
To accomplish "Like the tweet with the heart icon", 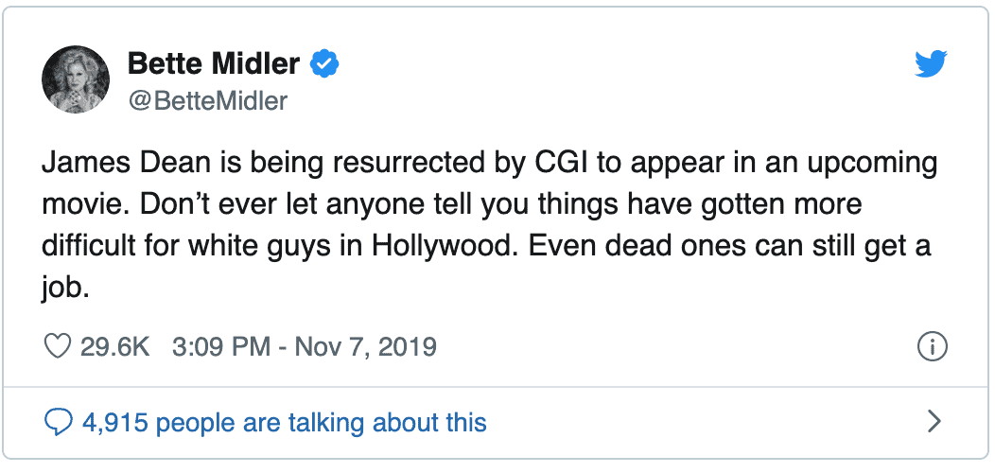I will pyautogui.click(x=59, y=346).
